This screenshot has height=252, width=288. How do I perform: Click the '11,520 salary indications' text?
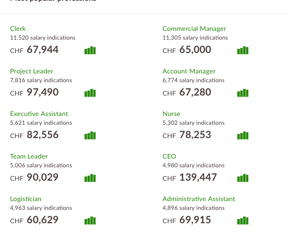pos(43,38)
